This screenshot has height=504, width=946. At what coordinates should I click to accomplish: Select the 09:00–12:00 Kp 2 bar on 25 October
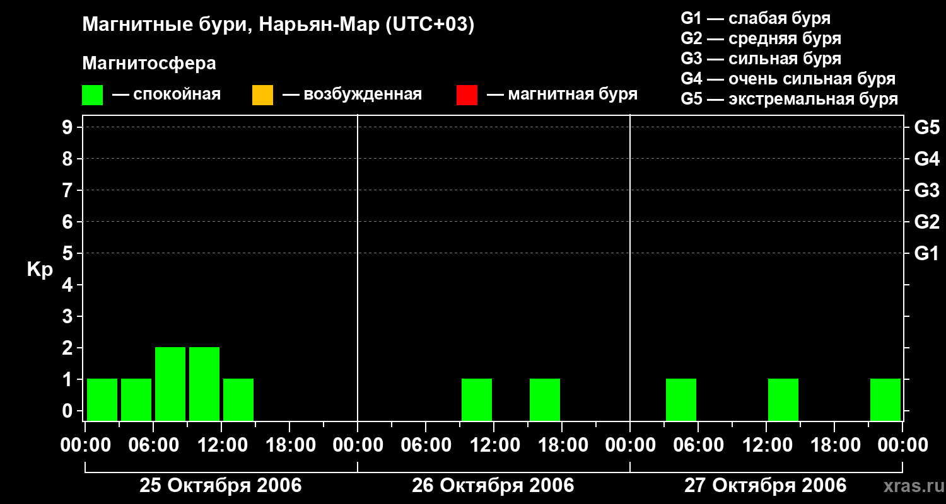[x=204, y=384]
